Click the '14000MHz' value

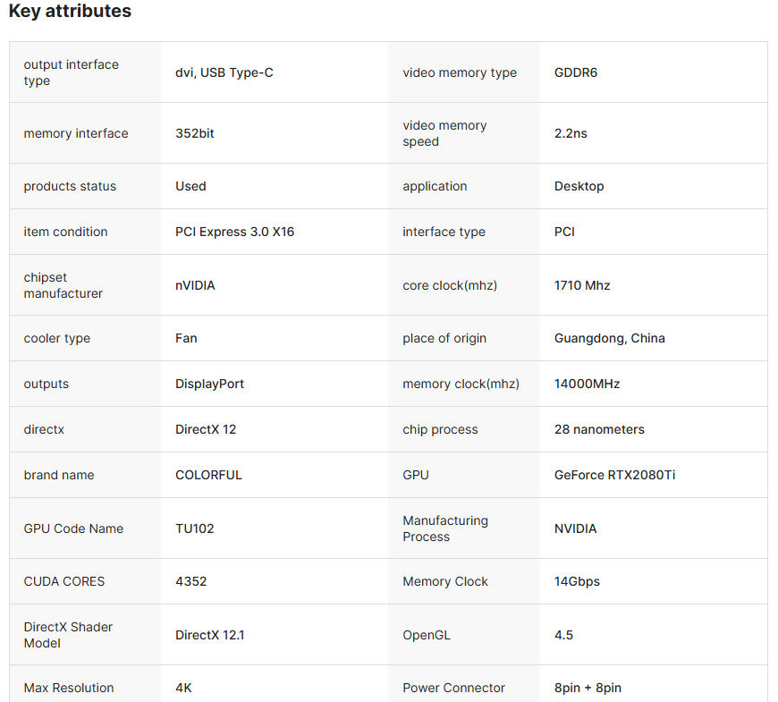587,384
